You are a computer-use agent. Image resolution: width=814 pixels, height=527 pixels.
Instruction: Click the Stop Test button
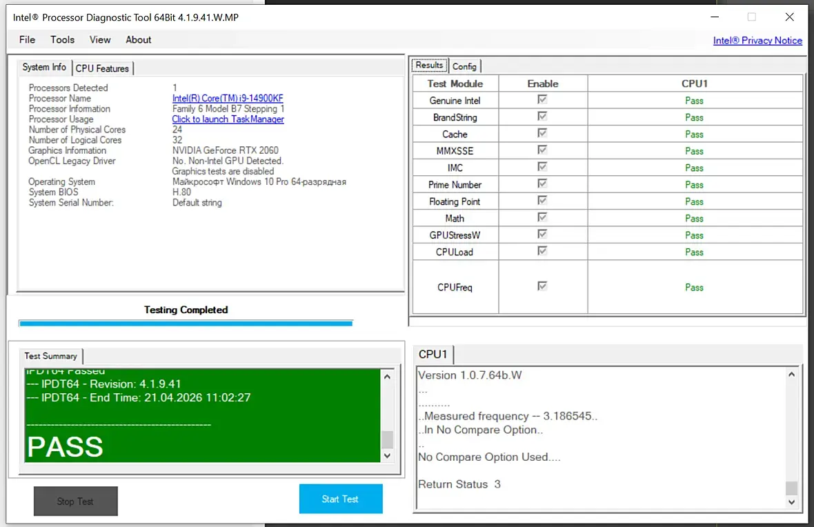76,501
